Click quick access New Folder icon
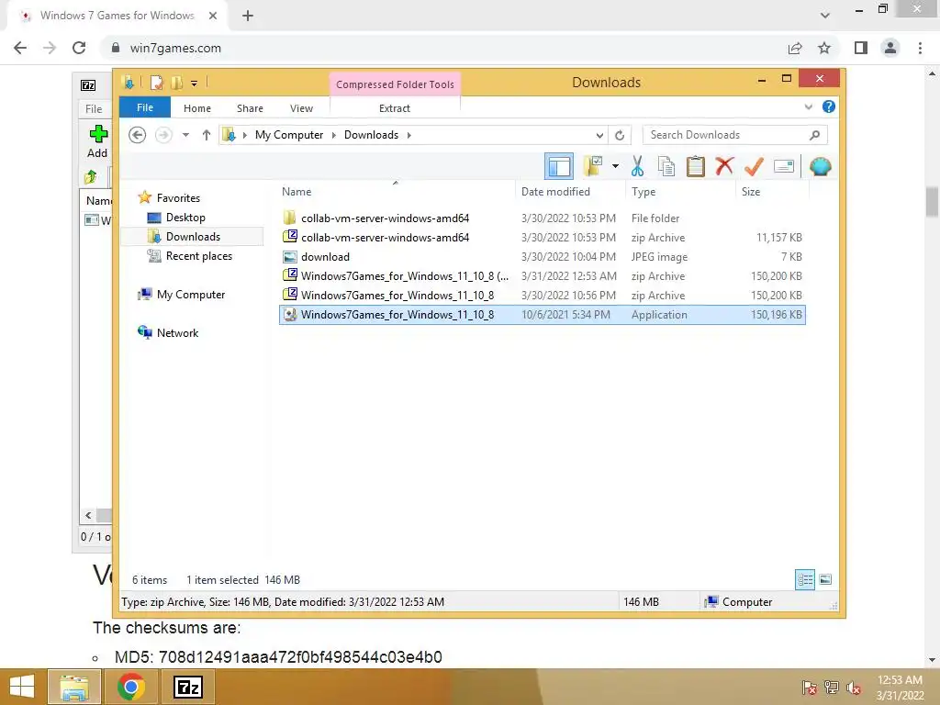Viewport: 940px width, 705px height. (x=177, y=83)
